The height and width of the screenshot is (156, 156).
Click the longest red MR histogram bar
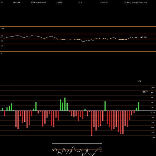pyautogui.click(x=92, y=123)
